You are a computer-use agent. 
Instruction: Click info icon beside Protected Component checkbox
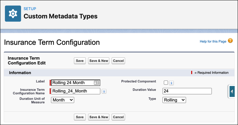pos(171,83)
